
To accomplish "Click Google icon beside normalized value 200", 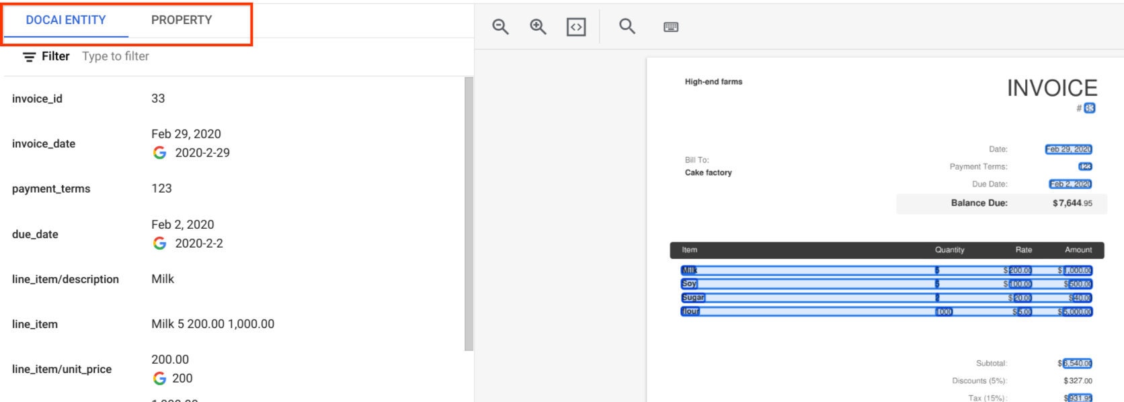I will pyautogui.click(x=160, y=379).
